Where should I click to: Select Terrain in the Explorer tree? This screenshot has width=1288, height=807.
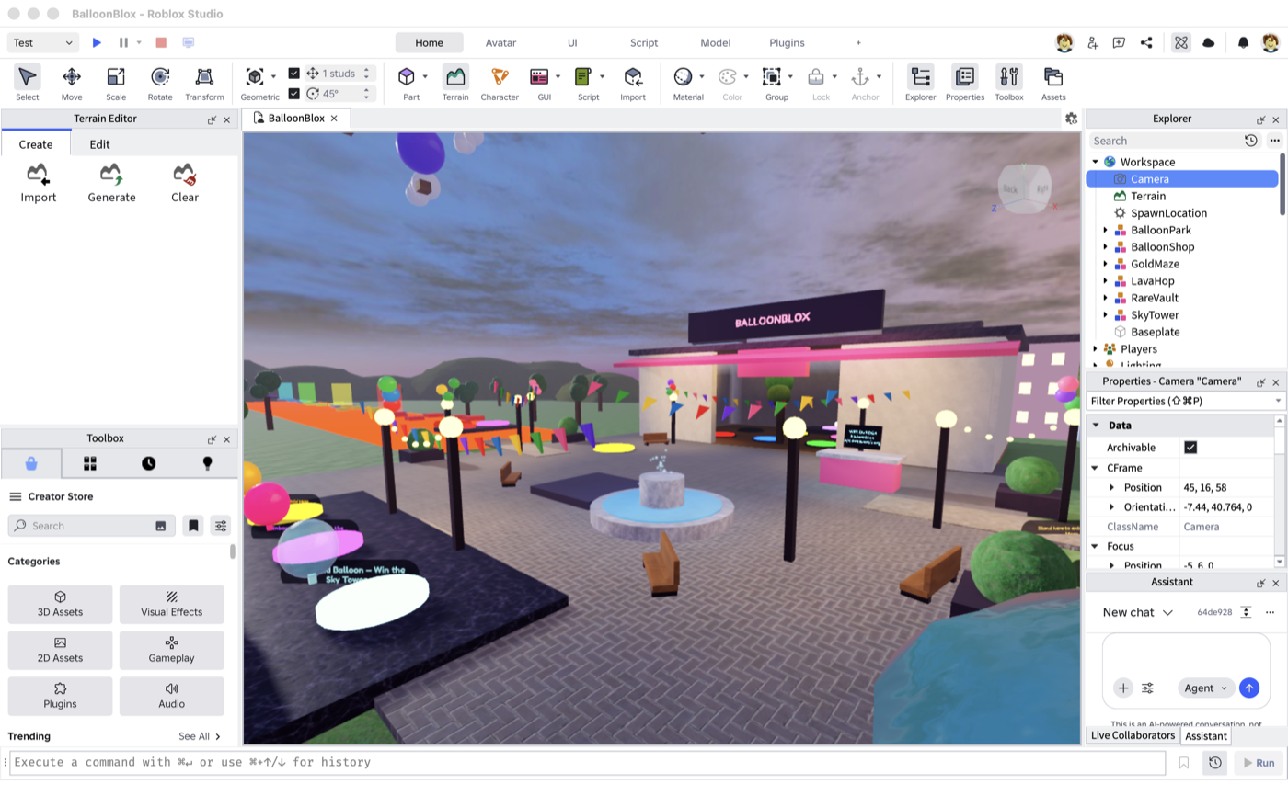[x=1147, y=197]
